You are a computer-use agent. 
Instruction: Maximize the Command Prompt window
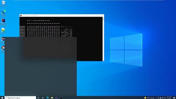pyautogui.click(x=98, y=15)
